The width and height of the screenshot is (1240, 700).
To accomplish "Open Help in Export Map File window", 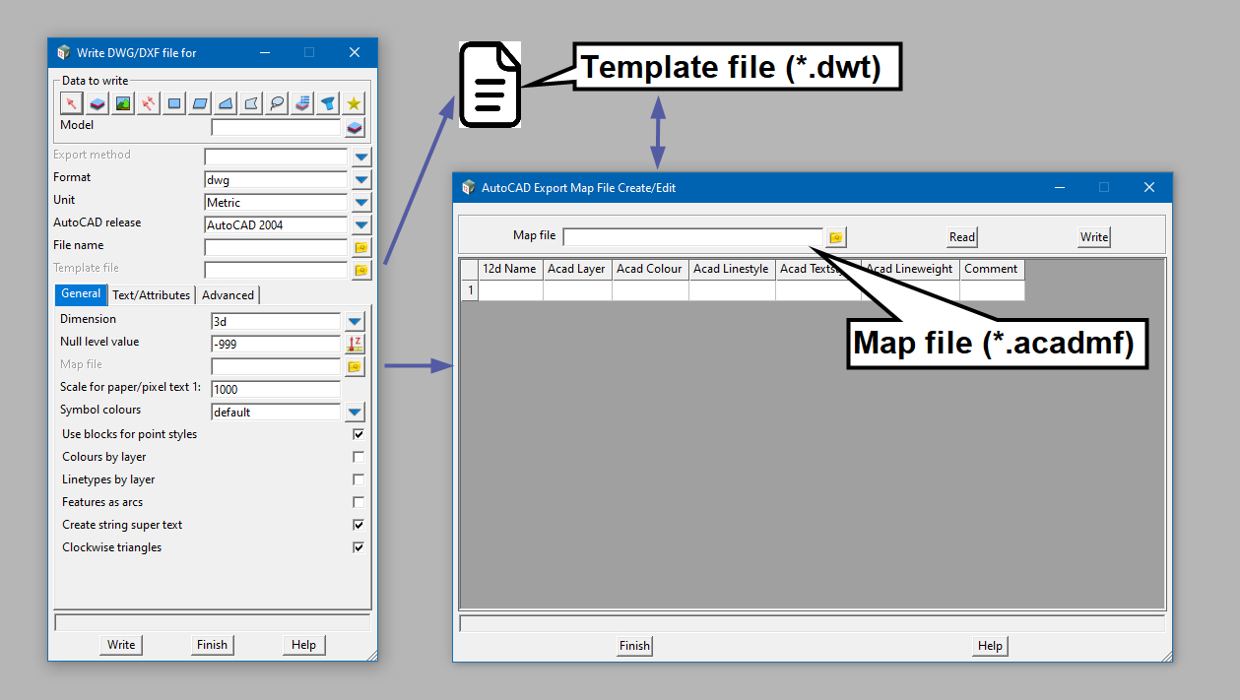I will coord(990,646).
